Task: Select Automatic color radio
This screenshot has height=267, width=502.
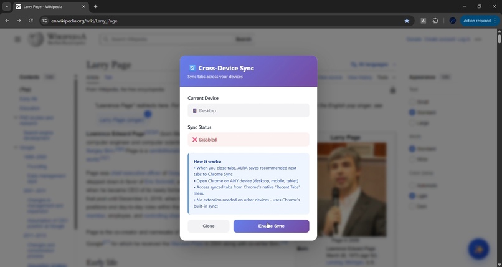Action: (x=412, y=185)
